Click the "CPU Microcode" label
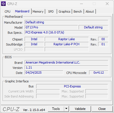 coord(76,73)
